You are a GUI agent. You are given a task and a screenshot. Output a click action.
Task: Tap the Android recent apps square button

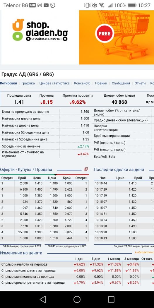pos(111,299)
